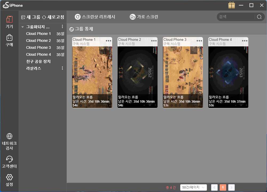Screen dimensions: 267x192
Task: Click 스크린샷 리프레시 button
Action: tap(95, 17)
